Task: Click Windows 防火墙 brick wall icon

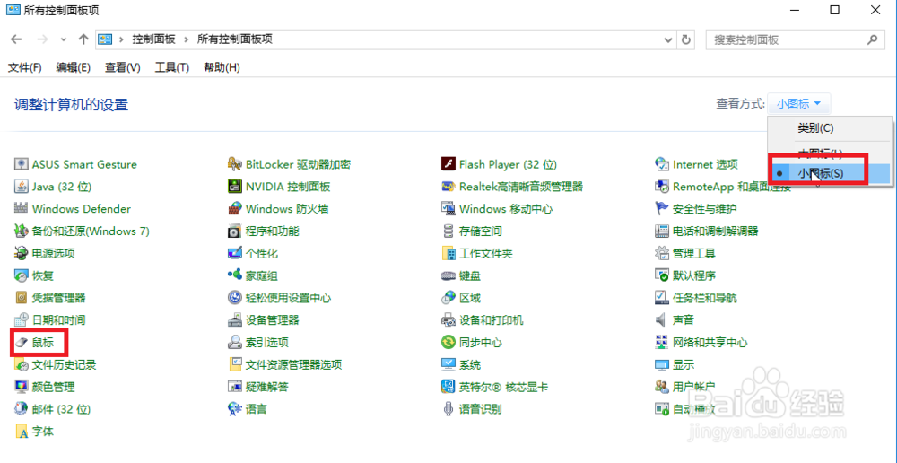Action: [234, 209]
